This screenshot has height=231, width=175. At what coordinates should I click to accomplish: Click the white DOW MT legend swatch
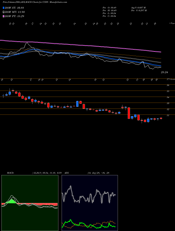point(3,12)
